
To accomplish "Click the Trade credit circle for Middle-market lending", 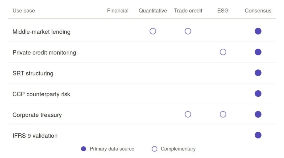I will coord(188,31).
